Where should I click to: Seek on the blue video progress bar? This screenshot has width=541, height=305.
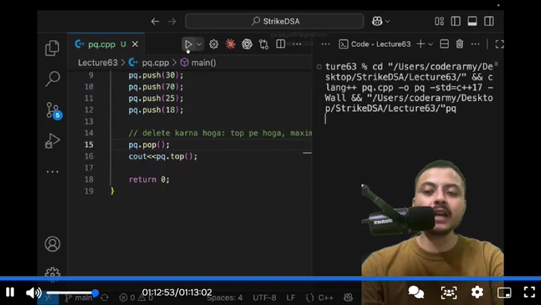click(x=270, y=279)
